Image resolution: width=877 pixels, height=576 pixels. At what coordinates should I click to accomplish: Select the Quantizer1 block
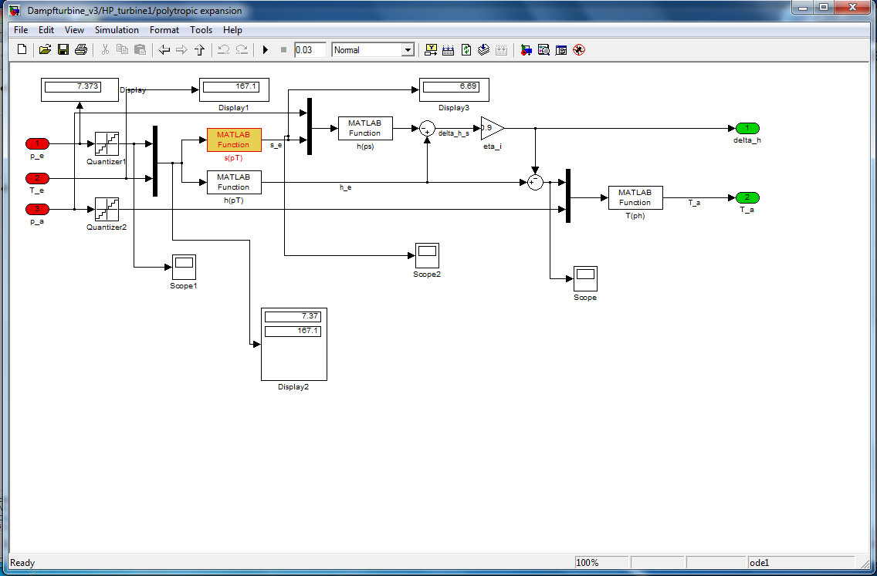pyautogui.click(x=107, y=143)
